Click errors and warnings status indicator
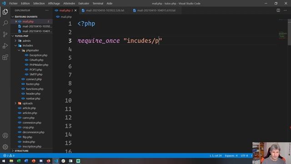 (9, 156)
